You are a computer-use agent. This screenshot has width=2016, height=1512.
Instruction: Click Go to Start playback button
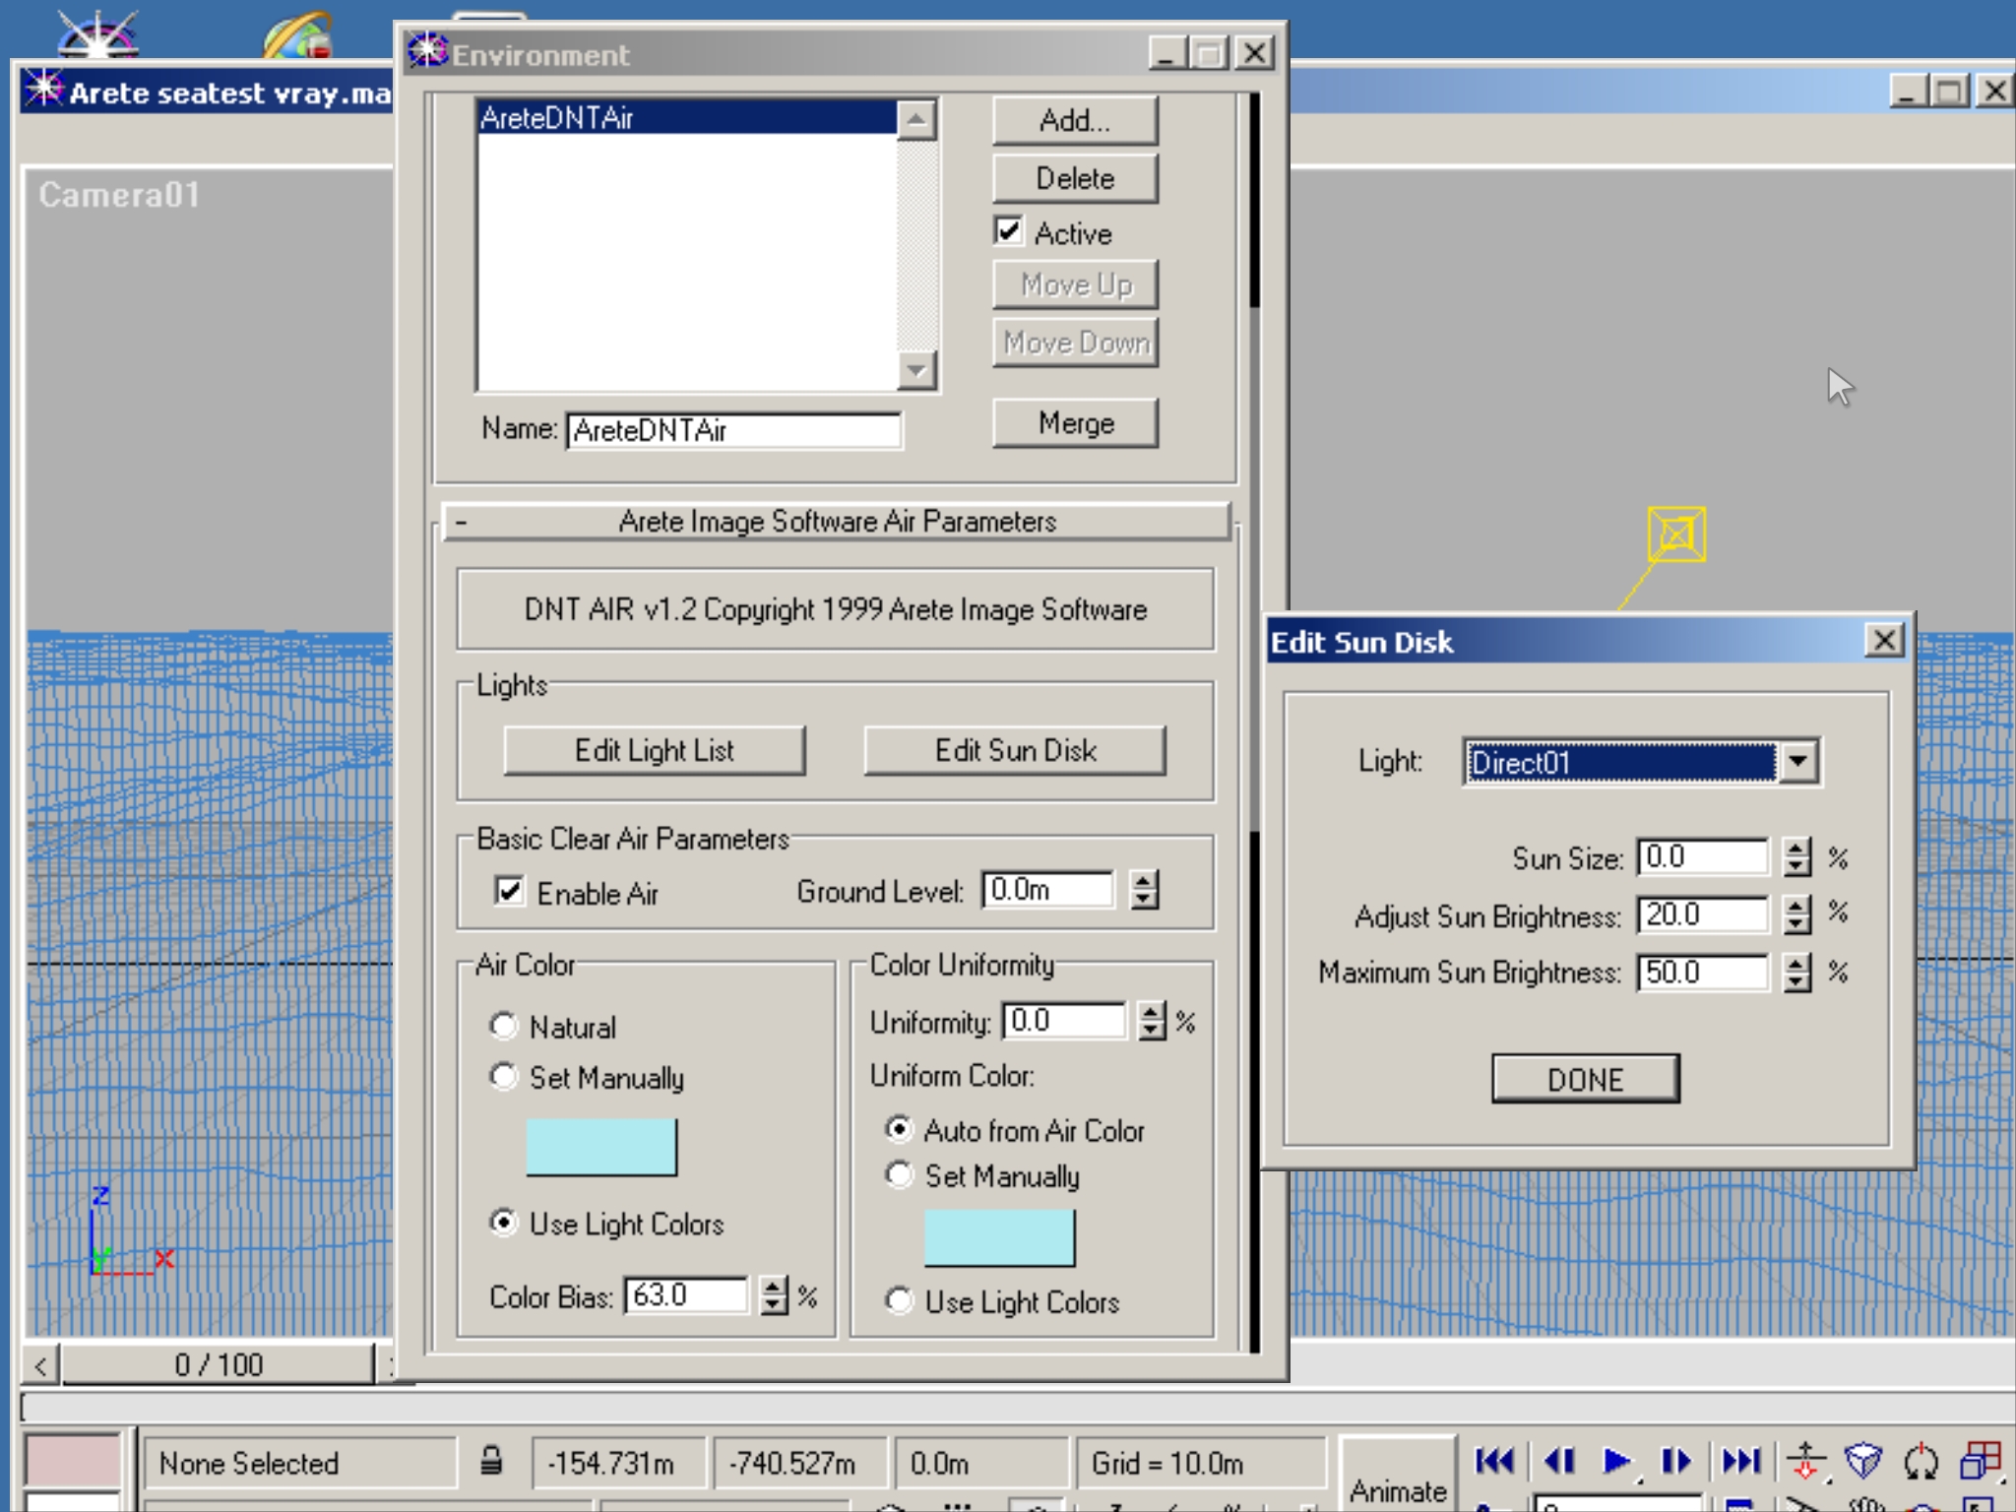(1494, 1462)
